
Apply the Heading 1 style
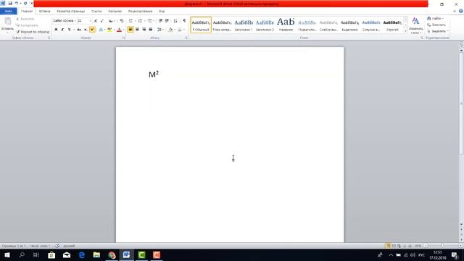tap(244, 25)
